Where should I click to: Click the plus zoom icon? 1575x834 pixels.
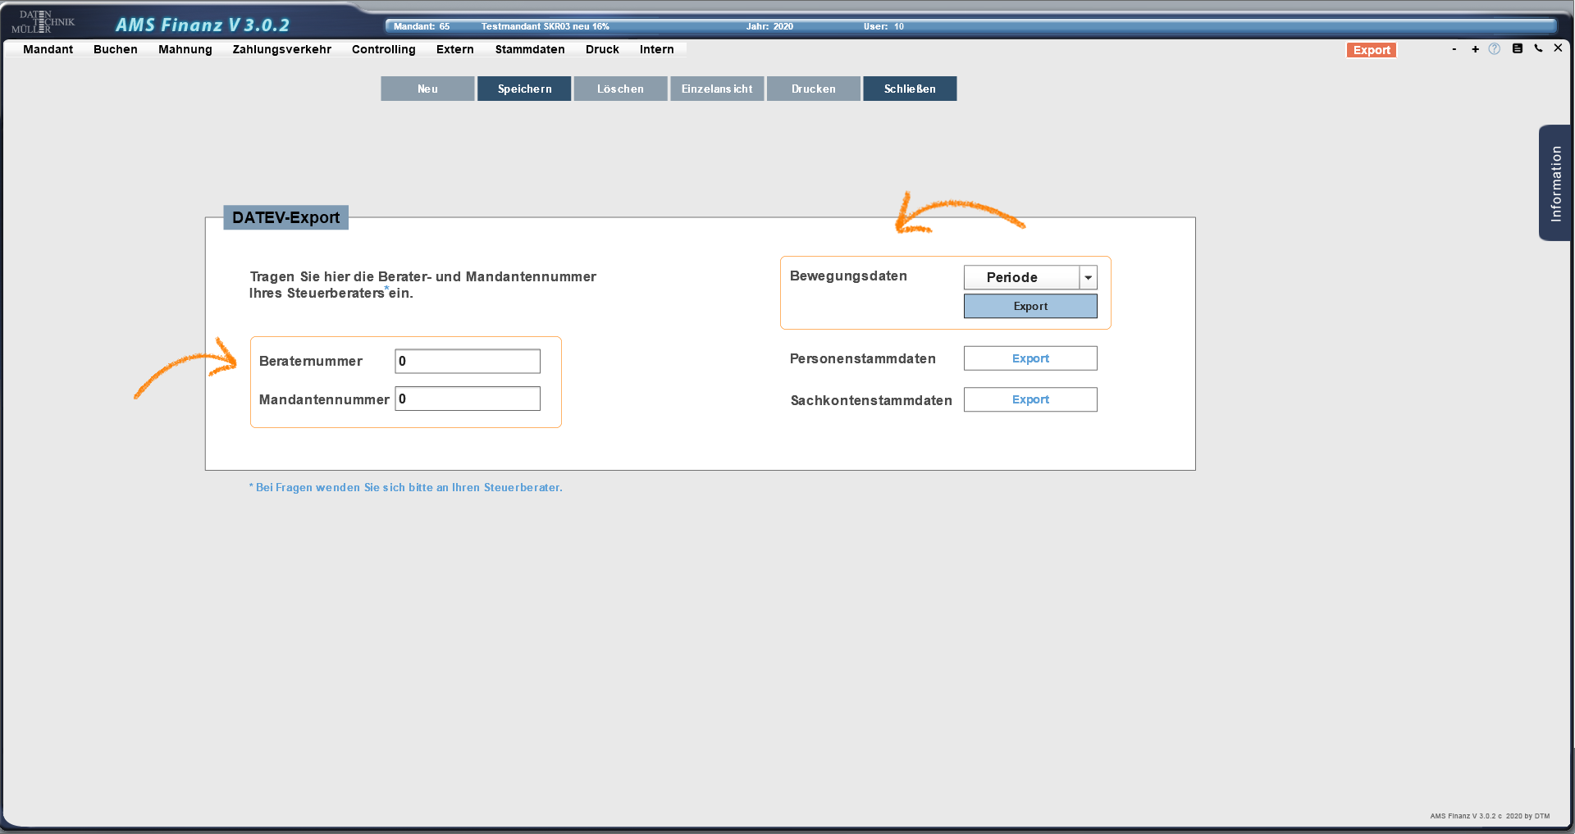(1475, 49)
